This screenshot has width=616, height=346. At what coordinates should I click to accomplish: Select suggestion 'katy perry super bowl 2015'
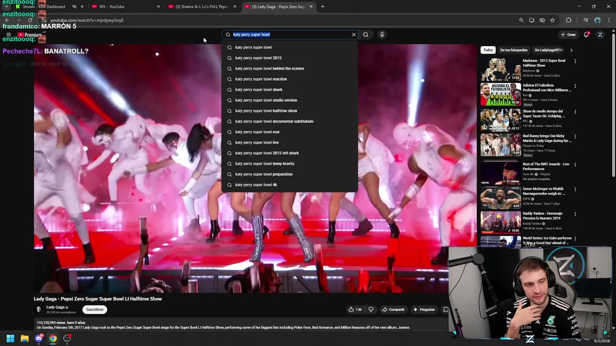click(289, 58)
